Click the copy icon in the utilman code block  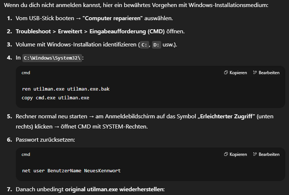coord(226,73)
